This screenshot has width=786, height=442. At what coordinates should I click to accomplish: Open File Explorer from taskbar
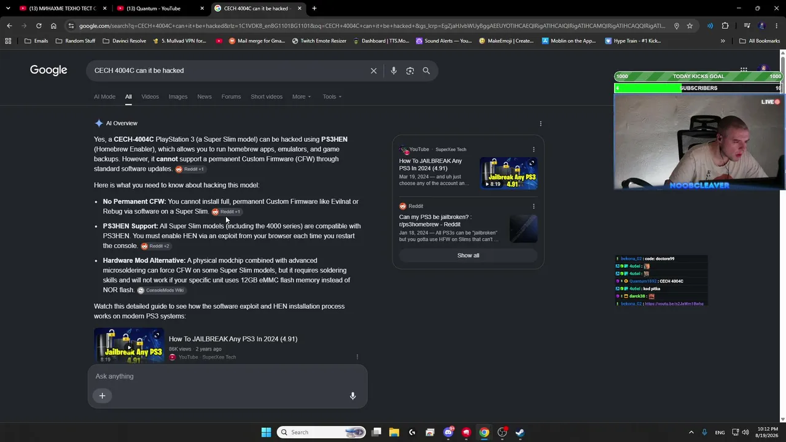point(394,432)
